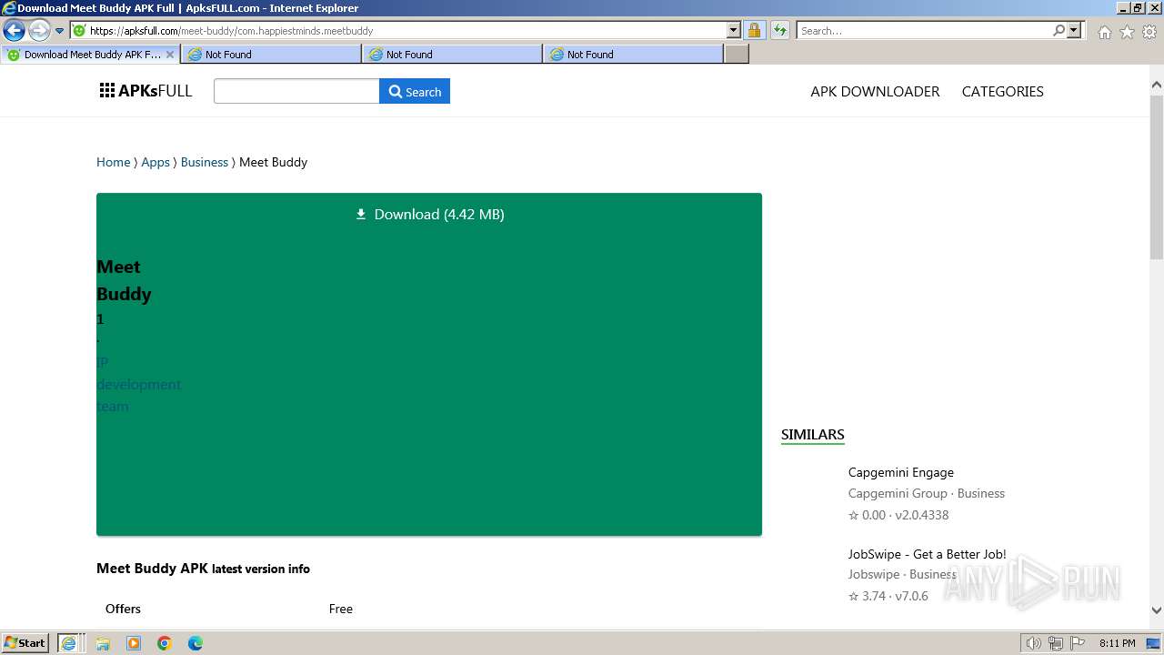1164x655 pixels.
Task: Open the Tools gear icon
Action: pos(1149,32)
